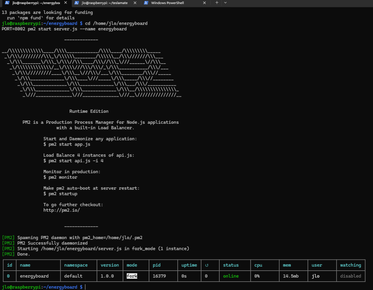Click the 'user' column header
Screen dimensions: 373x290
coord(317,265)
